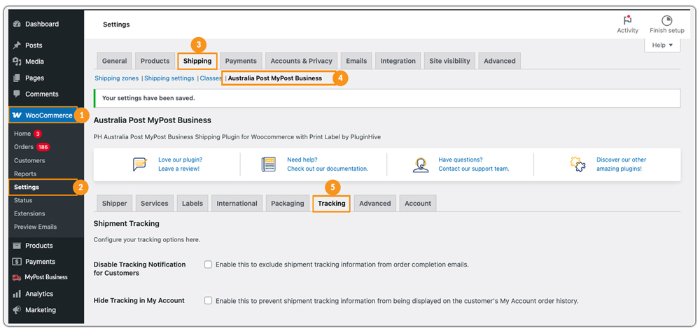
Task: Click the Analytics bar chart icon
Action: 17,294
